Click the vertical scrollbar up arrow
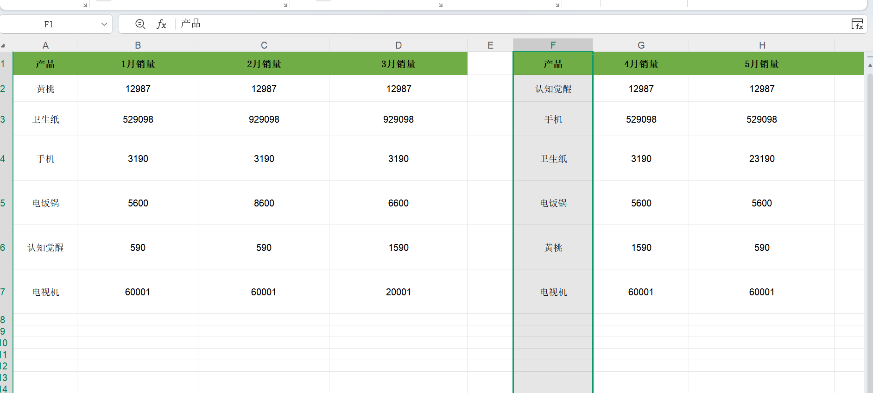 pos(870,65)
